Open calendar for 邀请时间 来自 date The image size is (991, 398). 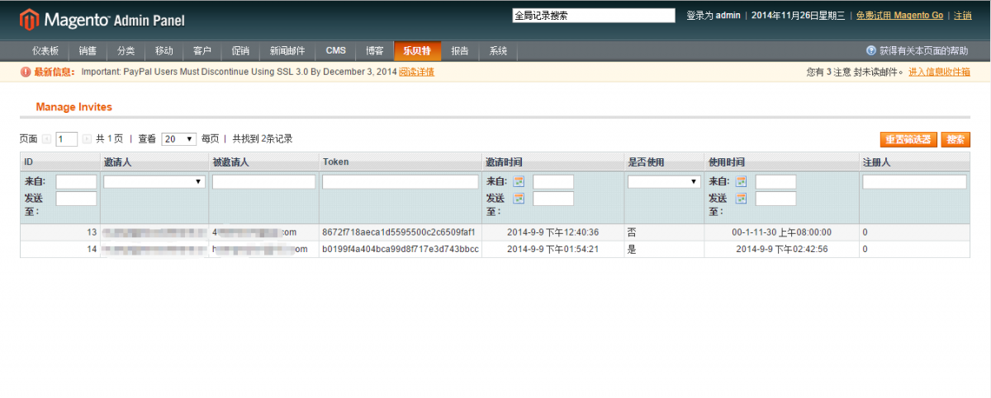click(x=519, y=181)
